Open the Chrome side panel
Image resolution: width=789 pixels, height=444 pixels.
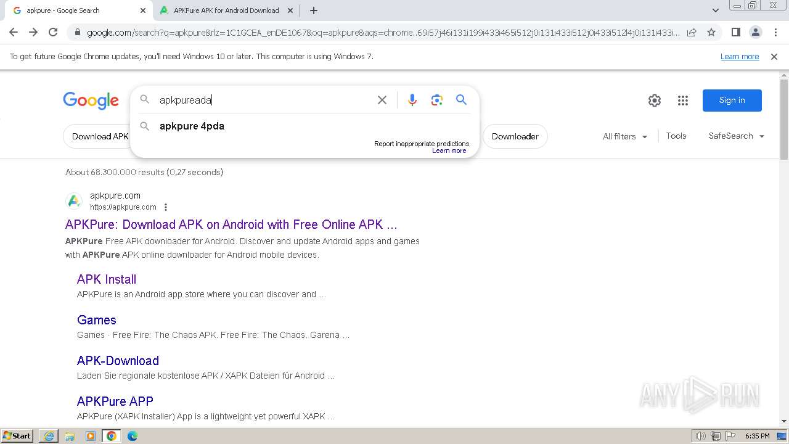click(735, 32)
